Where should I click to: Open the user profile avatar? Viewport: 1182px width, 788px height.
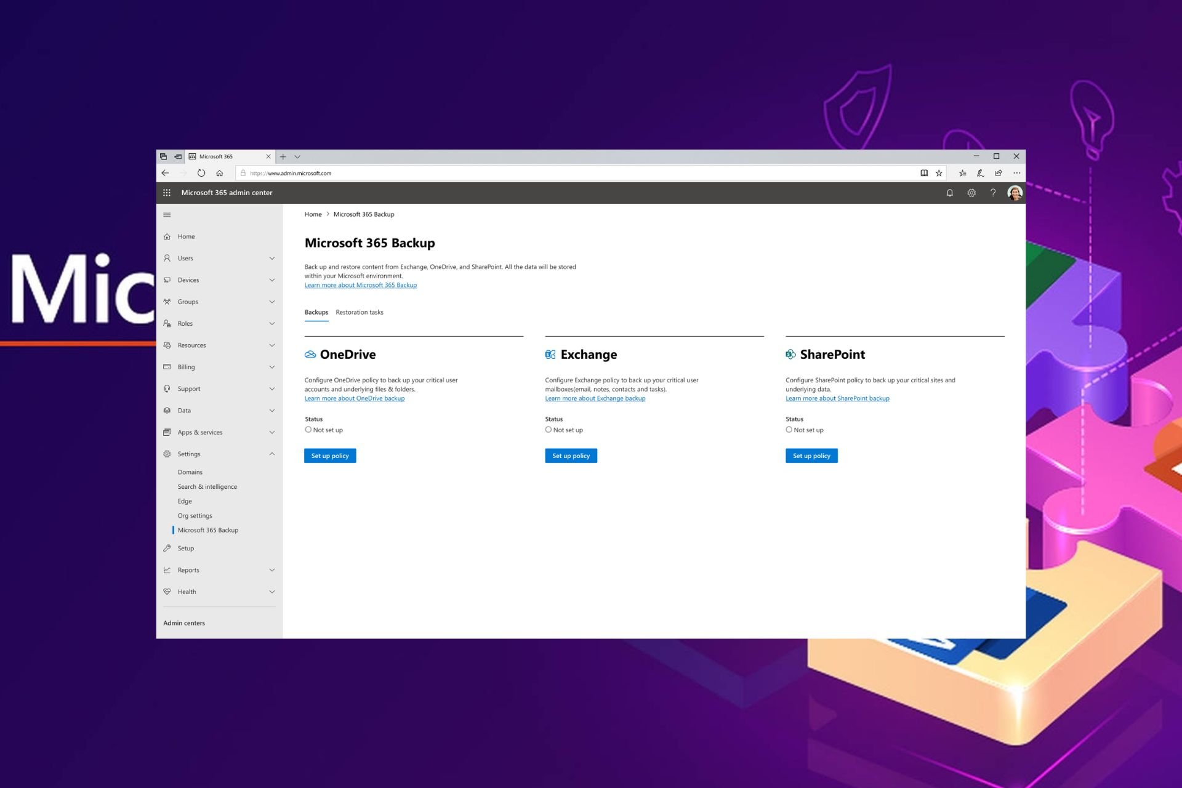click(1015, 193)
